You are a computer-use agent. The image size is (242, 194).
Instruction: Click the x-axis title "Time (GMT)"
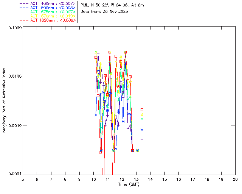click(129, 185)
